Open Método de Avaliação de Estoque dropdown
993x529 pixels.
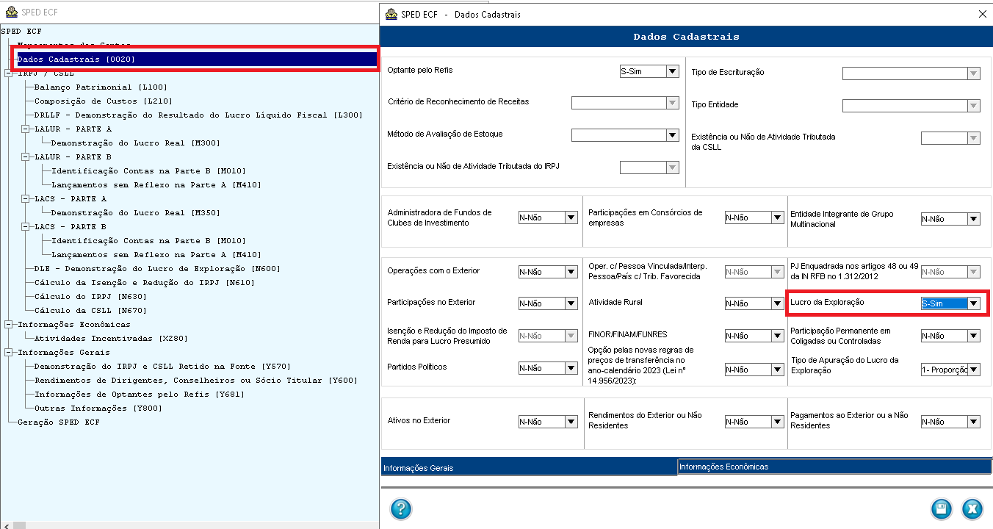(x=673, y=135)
